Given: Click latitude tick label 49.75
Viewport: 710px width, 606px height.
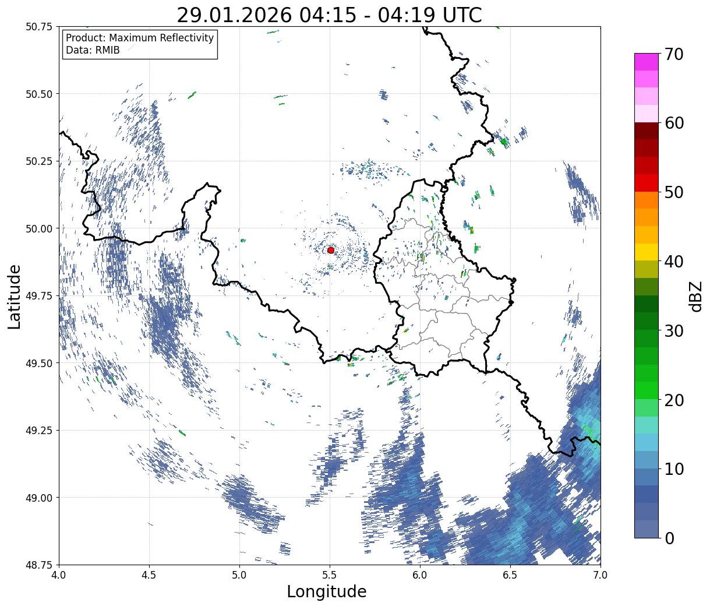Looking at the screenshot, I should pyautogui.click(x=39, y=296).
